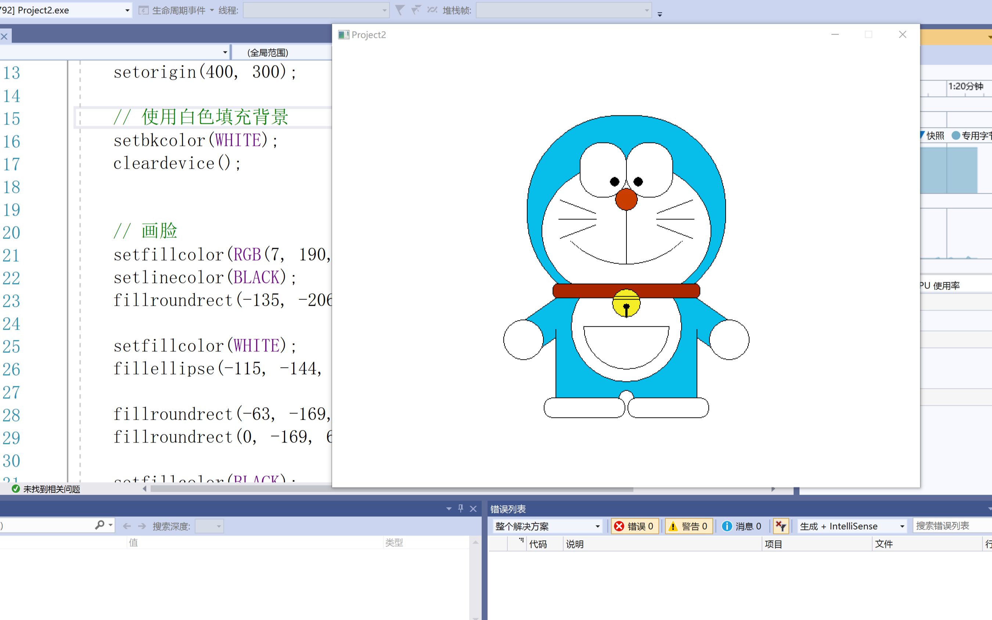992x620 pixels.
Task: Open the 搜索深度 depth dropdown
Action: point(209,526)
